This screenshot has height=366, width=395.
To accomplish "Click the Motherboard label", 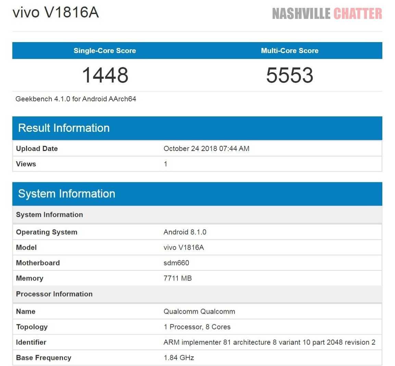I will point(38,263).
